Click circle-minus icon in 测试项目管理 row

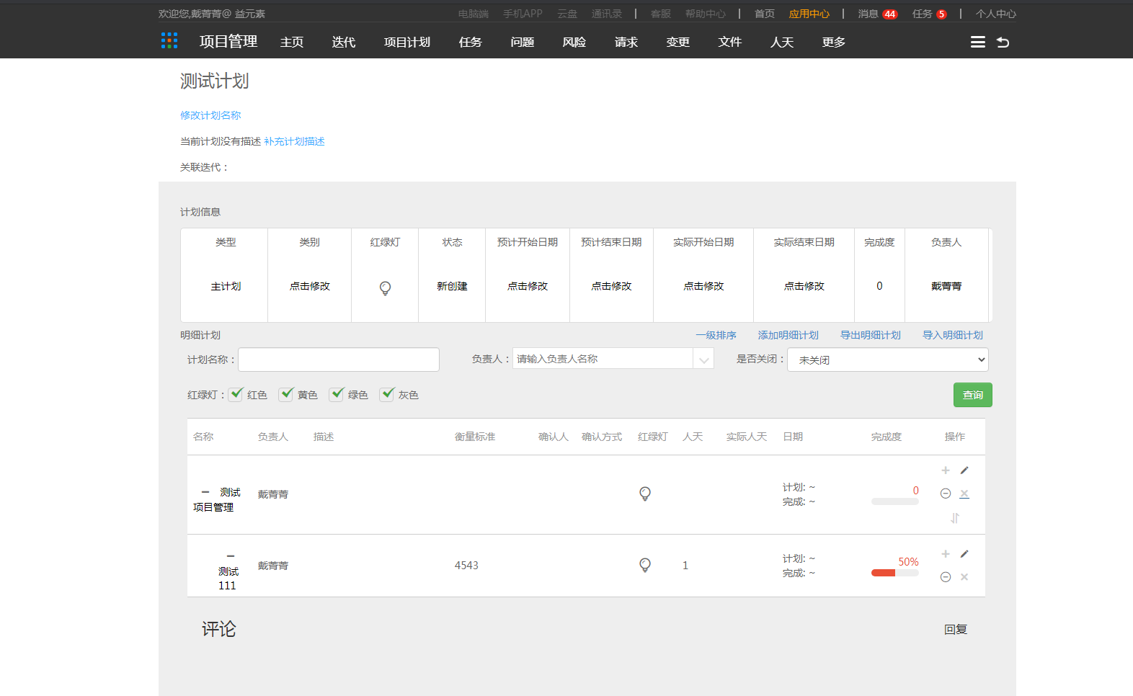(946, 494)
